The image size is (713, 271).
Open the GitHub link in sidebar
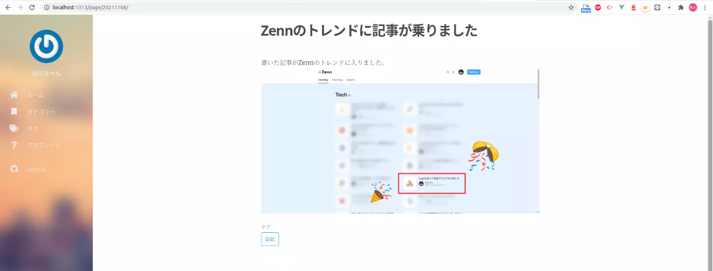[x=36, y=170]
